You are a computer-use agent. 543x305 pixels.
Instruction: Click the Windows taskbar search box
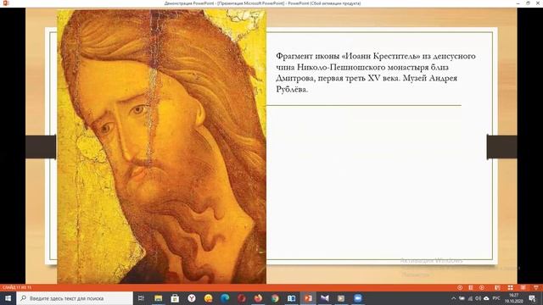[x=75, y=298]
